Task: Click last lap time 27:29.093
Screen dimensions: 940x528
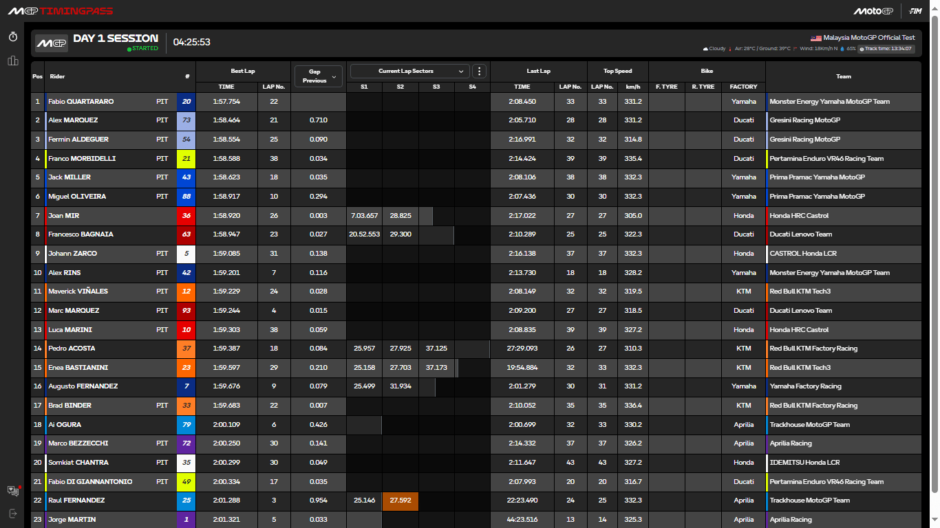Action: [522, 349]
